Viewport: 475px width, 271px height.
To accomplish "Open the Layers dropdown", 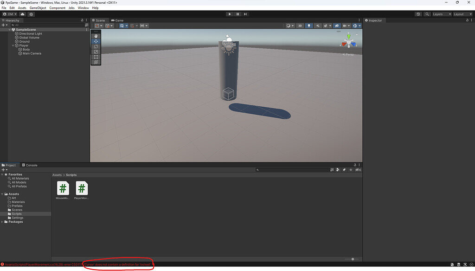I will pyautogui.click(x=441, y=14).
